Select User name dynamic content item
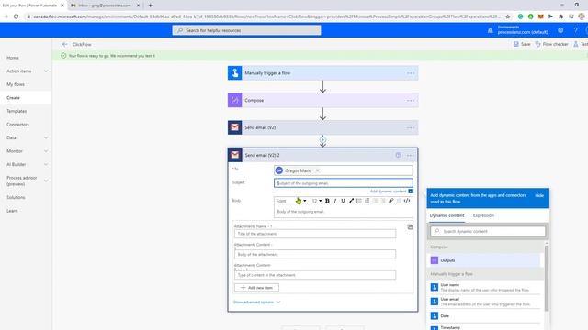The width and height of the screenshot is (588, 330). (485, 287)
